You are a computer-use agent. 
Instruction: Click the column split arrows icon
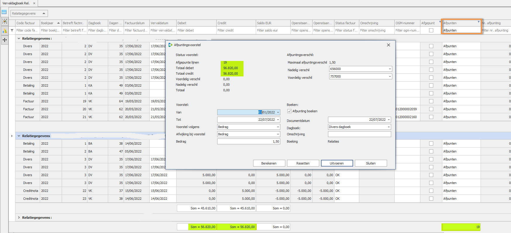(5, 40)
